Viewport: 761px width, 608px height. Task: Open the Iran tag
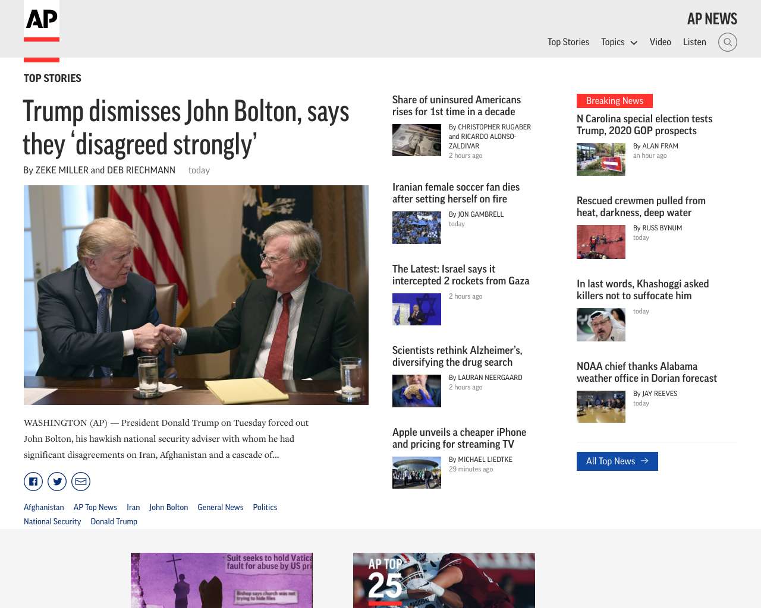[x=133, y=507]
